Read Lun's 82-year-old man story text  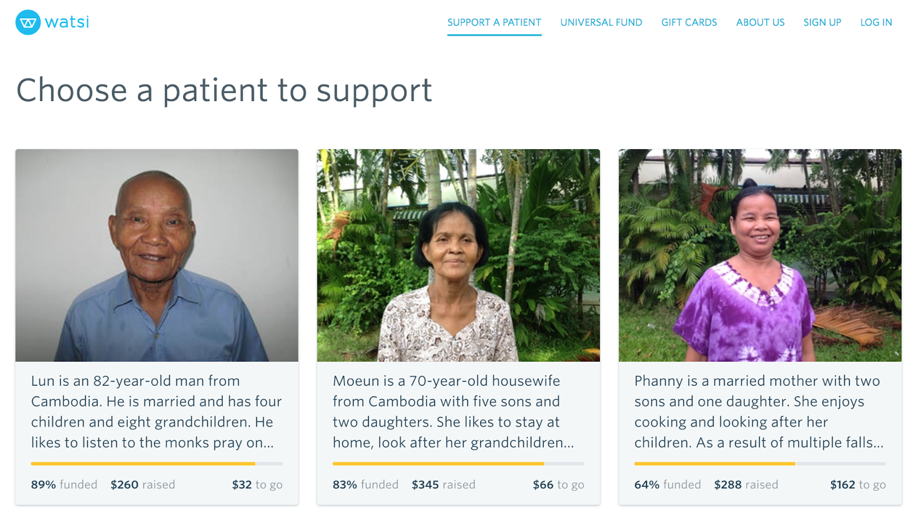[x=156, y=412]
